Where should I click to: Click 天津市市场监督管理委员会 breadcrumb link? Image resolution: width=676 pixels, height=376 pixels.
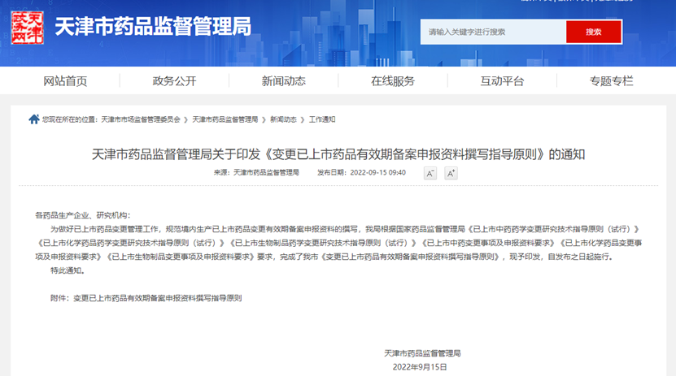[140, 119]
